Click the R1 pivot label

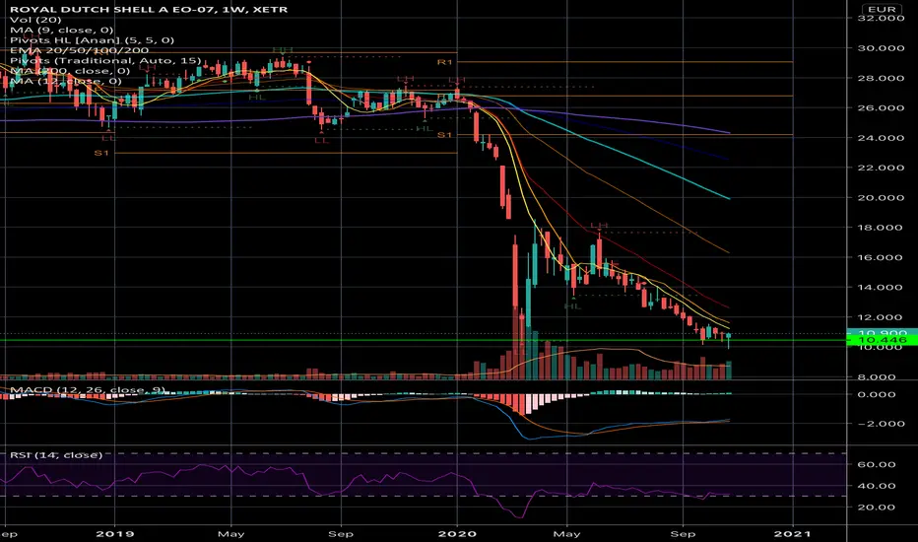pos(445,61)
